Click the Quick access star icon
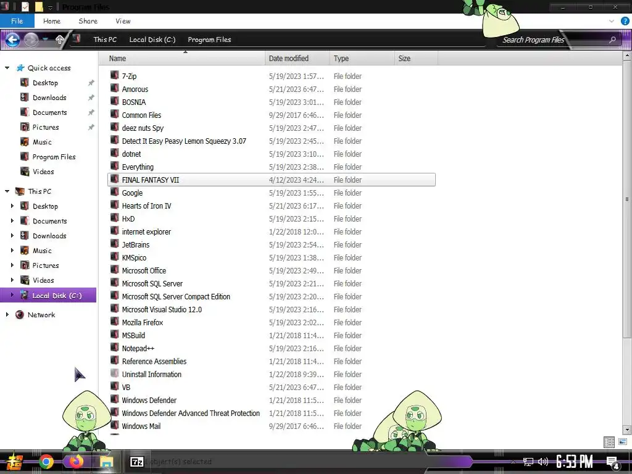Viewport: 632px width, 474px height. 20,68
